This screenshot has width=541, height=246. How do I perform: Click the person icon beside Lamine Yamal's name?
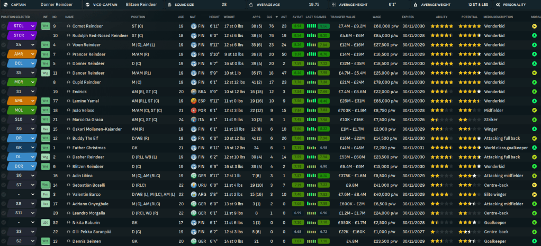69,101
